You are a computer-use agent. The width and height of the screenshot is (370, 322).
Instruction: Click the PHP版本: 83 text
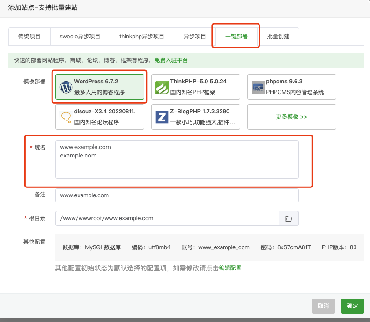tap(339, 247)
